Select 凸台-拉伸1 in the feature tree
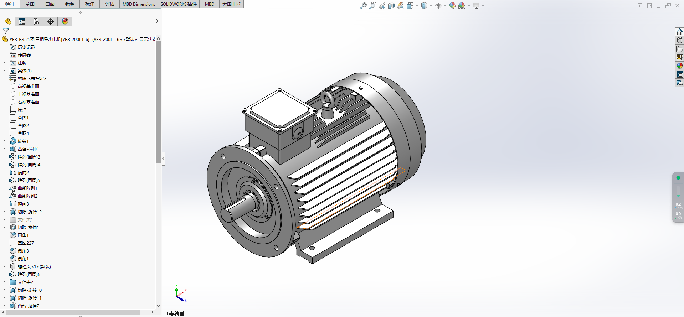This screenshot has height=317, width=684. [28, 149]
